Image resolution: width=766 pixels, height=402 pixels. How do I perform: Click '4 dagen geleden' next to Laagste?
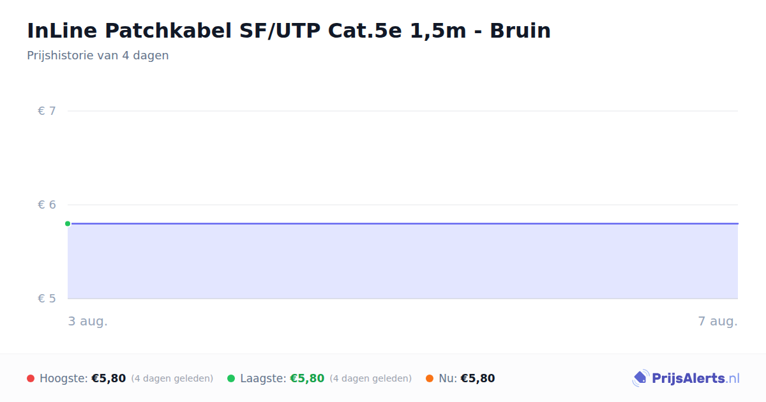[371, 378]
